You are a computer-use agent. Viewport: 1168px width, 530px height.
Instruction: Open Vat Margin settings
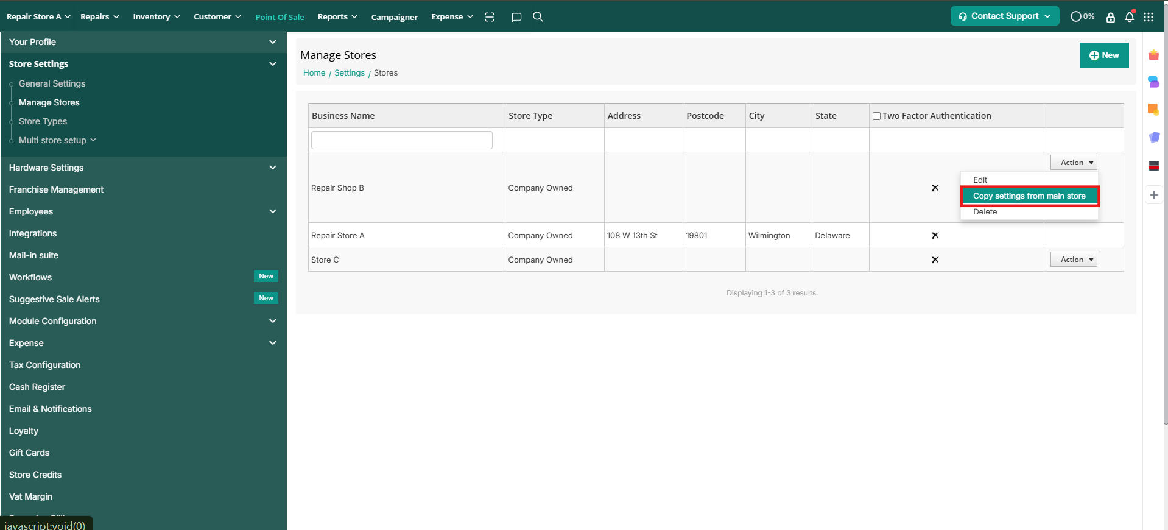[x=30, y=496]
